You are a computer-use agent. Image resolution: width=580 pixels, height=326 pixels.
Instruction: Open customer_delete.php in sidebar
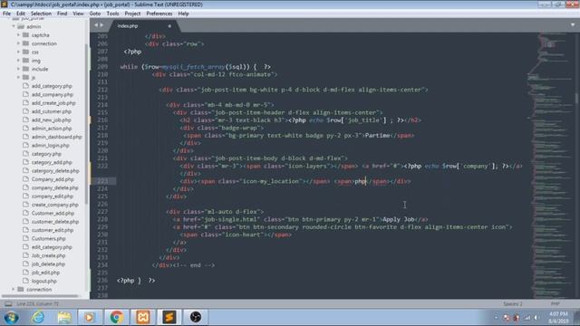pos(55,222)
